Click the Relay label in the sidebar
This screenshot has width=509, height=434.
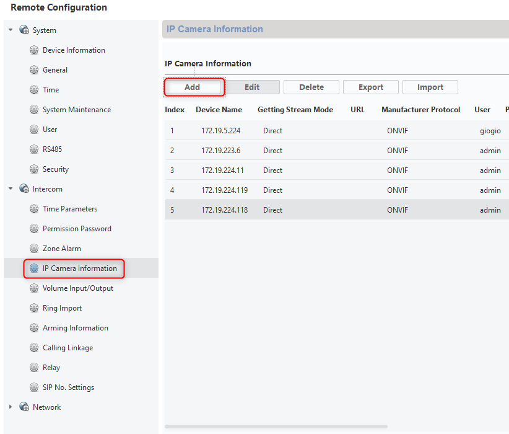point(51,368)
